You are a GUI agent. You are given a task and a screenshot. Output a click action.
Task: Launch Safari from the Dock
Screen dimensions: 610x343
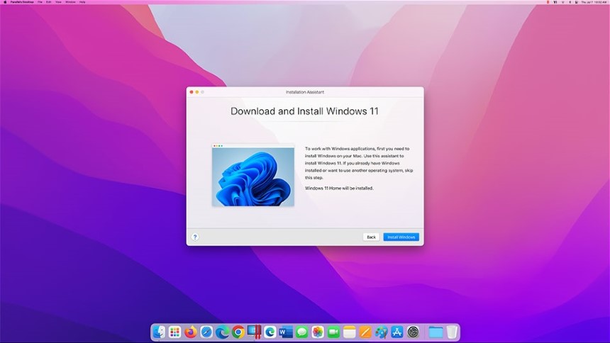coord(206,332)
